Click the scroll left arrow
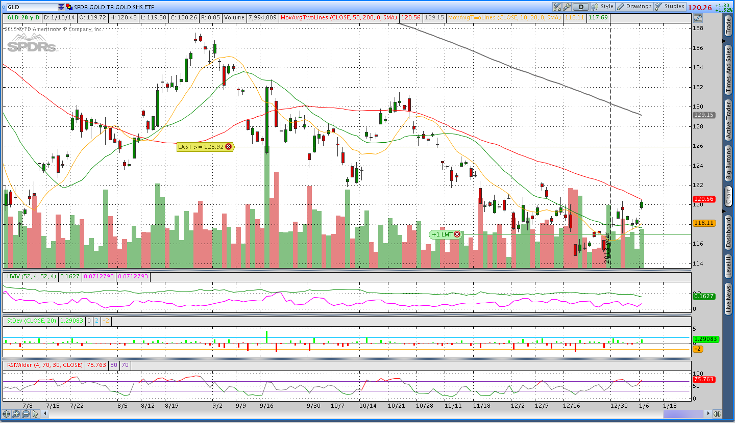 pyautogui.click(x=45, y=414)
